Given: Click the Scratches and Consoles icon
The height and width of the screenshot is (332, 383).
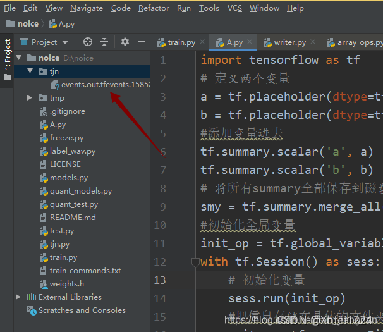Looking at the screenshot, I should (32, 310).
